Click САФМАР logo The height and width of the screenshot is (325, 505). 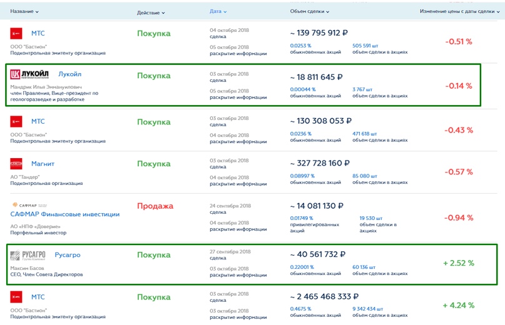pyautogui.click(x=29, y=205)
